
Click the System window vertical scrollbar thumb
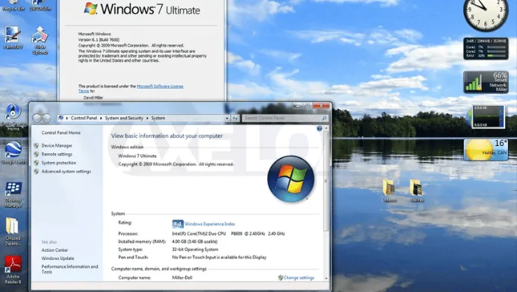pos(326,181)
